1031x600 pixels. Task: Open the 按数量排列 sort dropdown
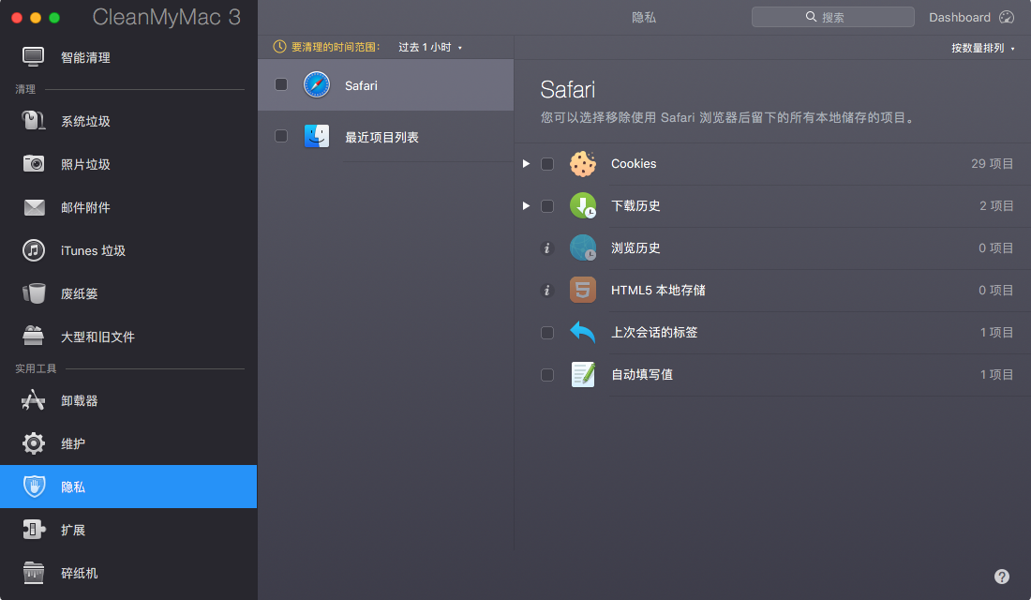[x=983, y=48]
